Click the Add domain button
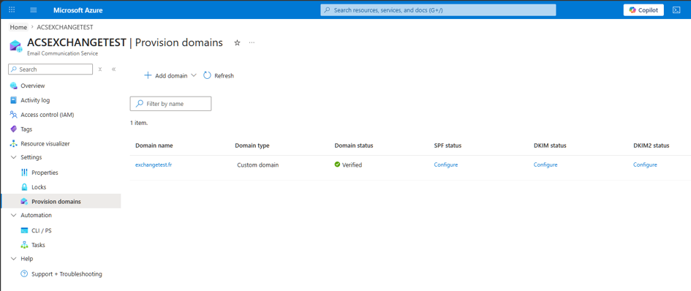Image resolution: width=691 pixels, height=291 pixels. [166, 76]
